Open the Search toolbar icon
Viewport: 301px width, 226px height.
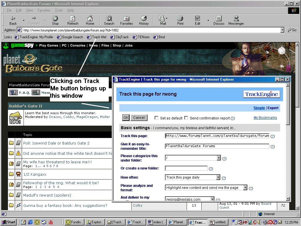tap(109, 20)
